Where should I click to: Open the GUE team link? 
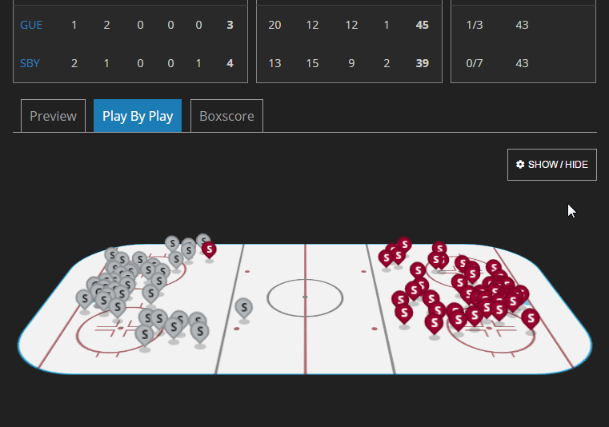pyautogui.click(x=31, y=25)
